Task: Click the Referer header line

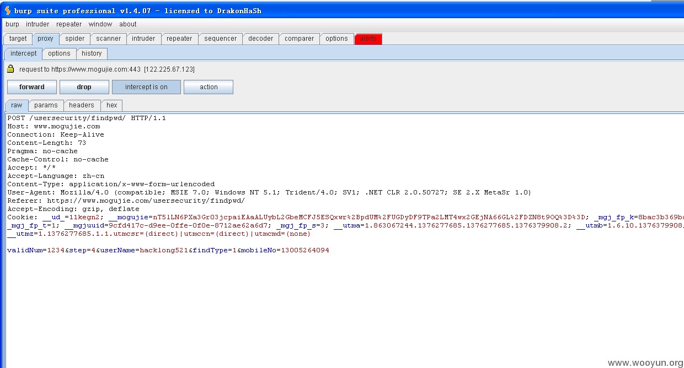Action: [126, 201]
